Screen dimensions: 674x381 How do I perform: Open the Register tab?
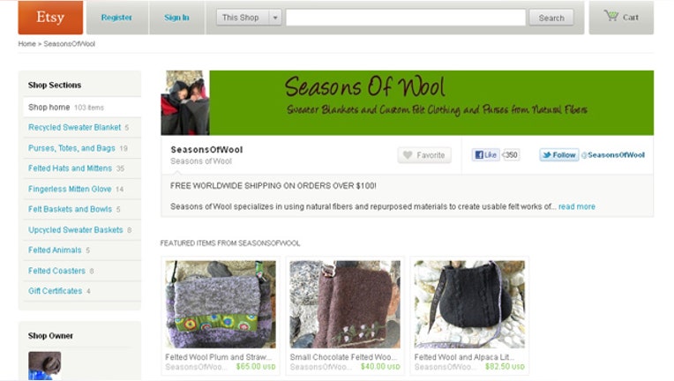coord(117,18)
